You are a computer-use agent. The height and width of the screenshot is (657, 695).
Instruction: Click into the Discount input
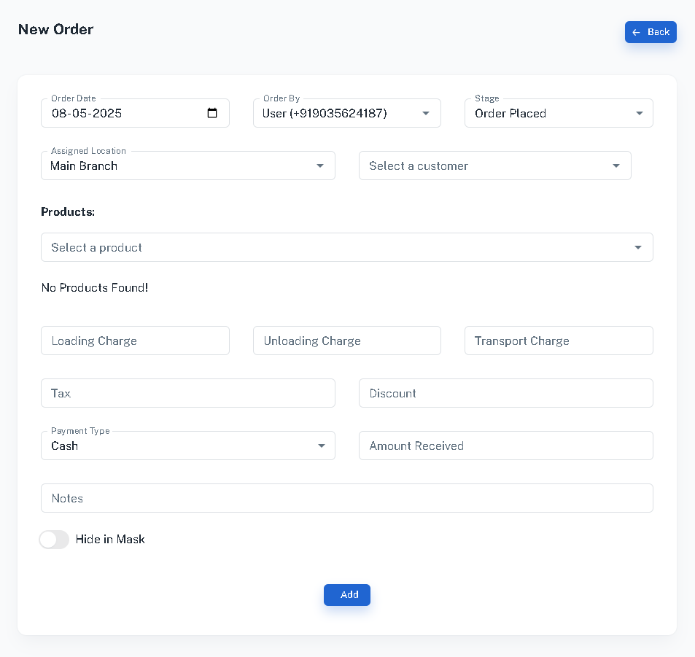coord(505,393)
